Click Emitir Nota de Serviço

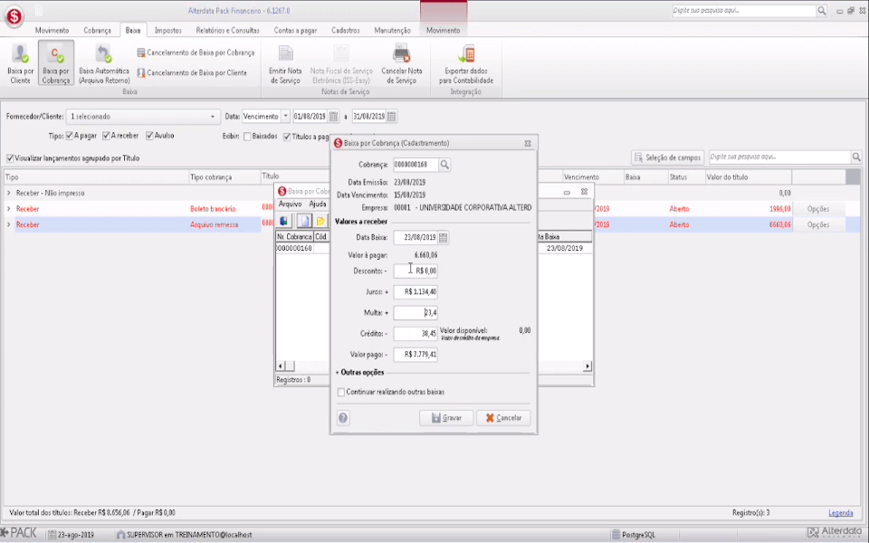tap(285, 63)
